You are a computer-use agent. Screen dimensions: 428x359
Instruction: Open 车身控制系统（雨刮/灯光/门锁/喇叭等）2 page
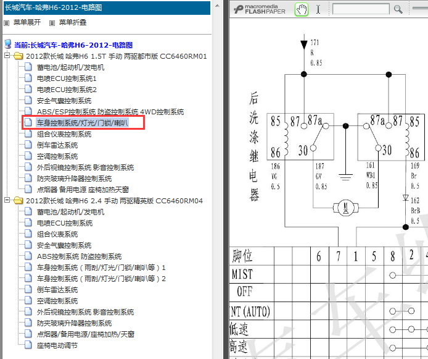[101, 279]
